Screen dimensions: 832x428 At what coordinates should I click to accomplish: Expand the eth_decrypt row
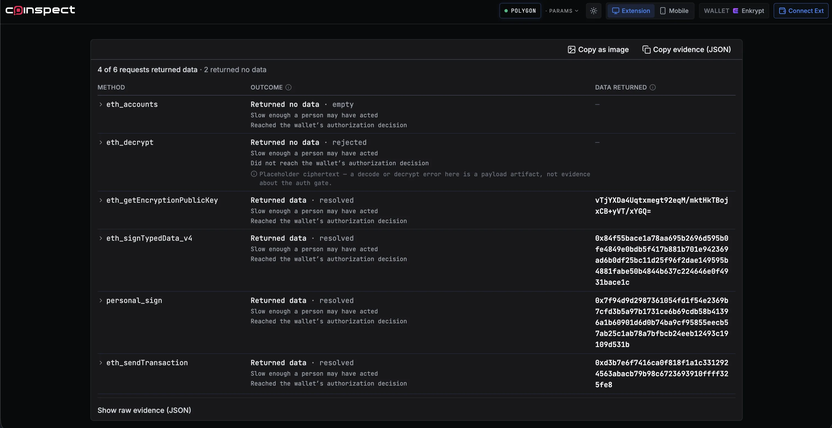(101, 142)
